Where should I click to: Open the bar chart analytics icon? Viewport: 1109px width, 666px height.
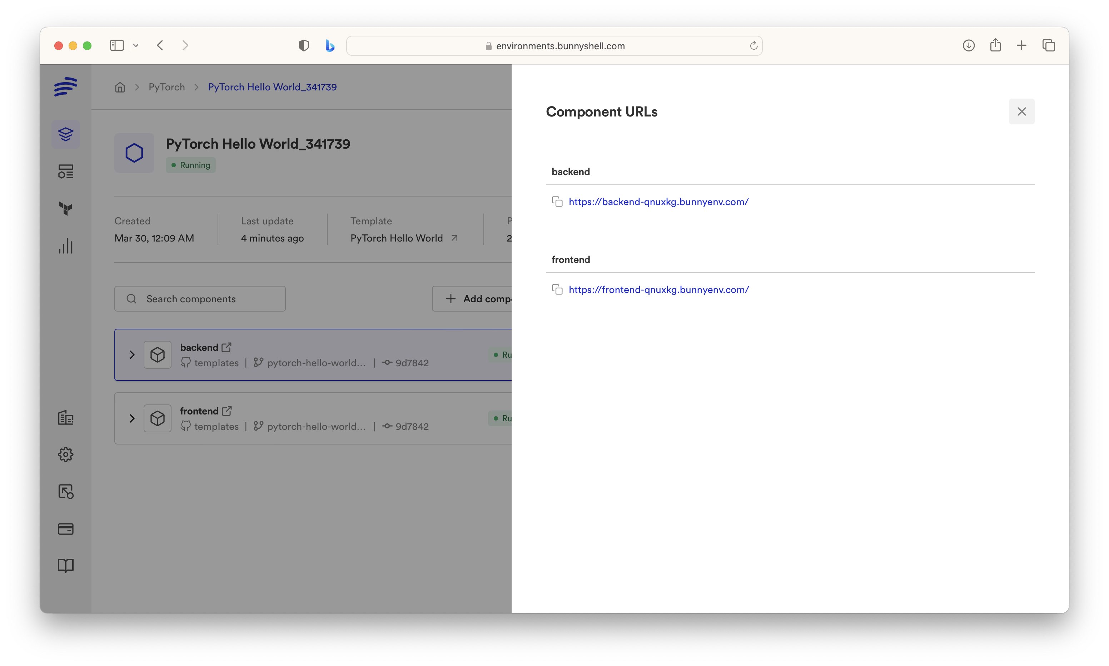[65, 246]
